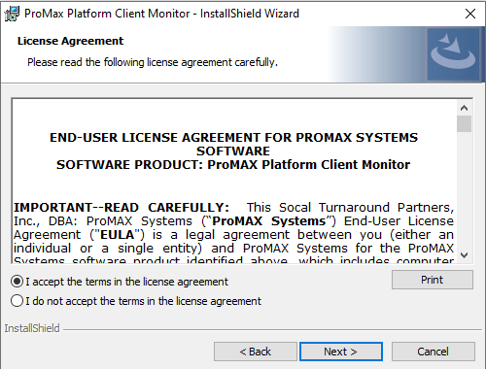Image resolution: width=486 pixels, height=369 pixels.
Task: Click the License Agreement header label
Action: 70,41
